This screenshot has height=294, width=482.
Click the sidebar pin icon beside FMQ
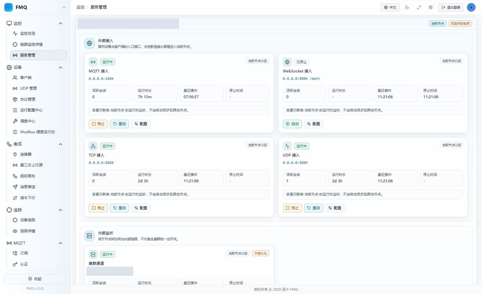coord(64,7)
